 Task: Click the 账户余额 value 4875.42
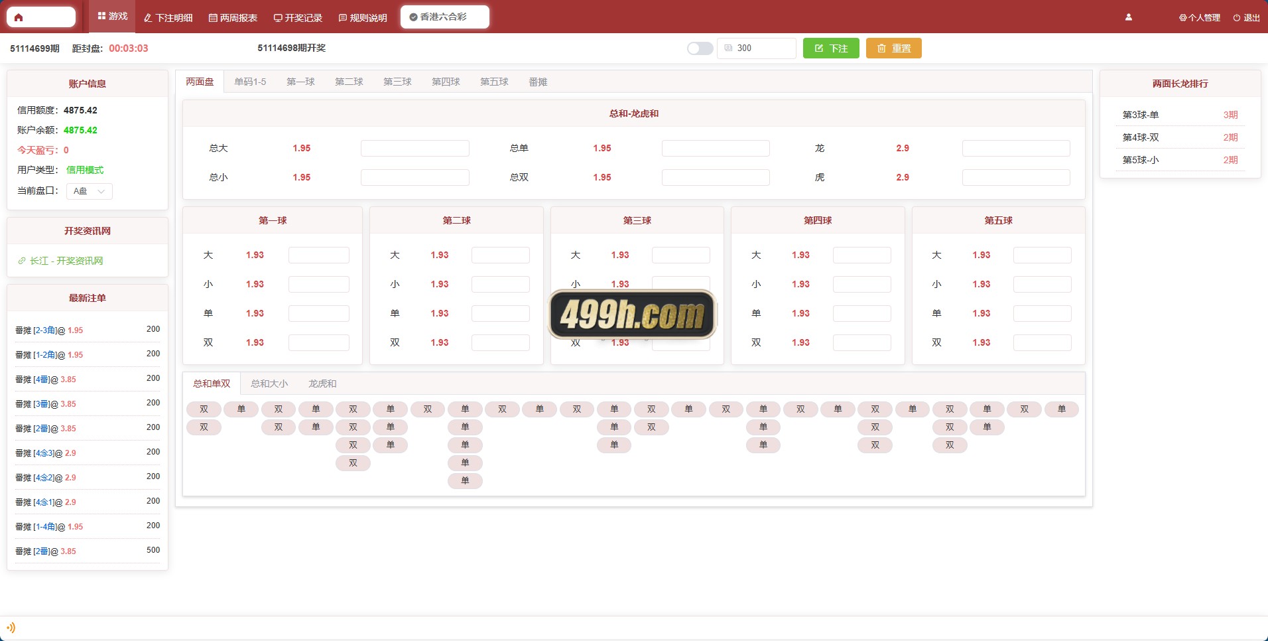tap(80, 130)
